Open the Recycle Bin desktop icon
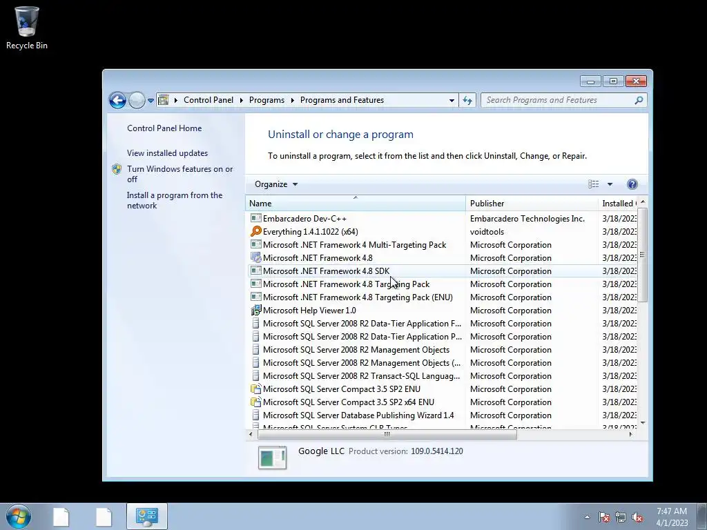 pos(27,28)
